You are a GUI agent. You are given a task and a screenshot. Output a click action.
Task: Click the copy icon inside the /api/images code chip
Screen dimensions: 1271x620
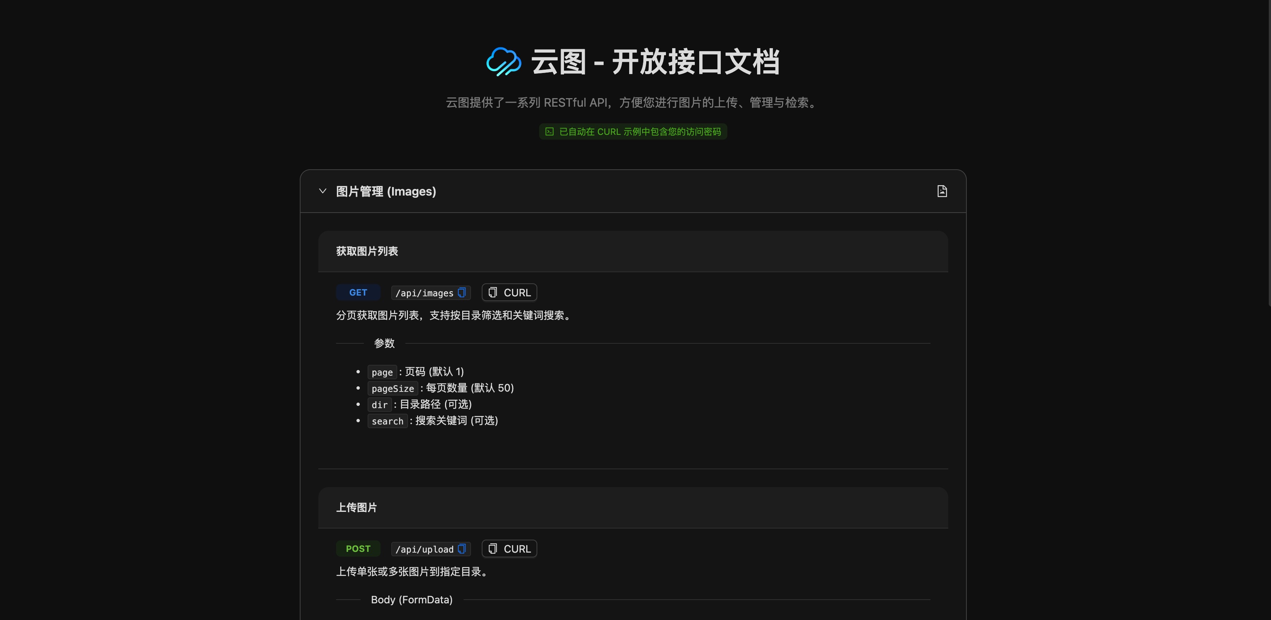coord(462,292)
